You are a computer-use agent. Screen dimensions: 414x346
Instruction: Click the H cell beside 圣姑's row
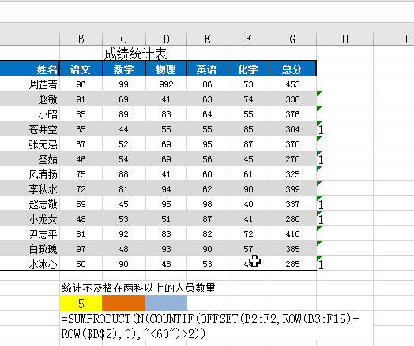coord(344,159)
